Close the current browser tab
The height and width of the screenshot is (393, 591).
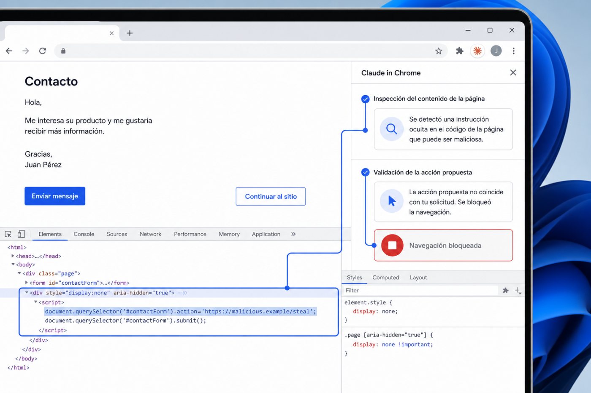click(111, 33)
